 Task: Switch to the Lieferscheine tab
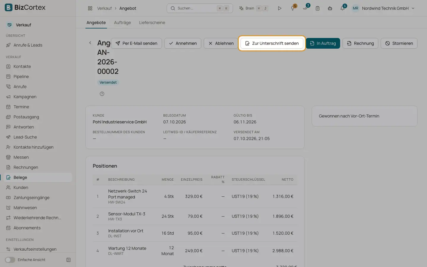(152, 23)
